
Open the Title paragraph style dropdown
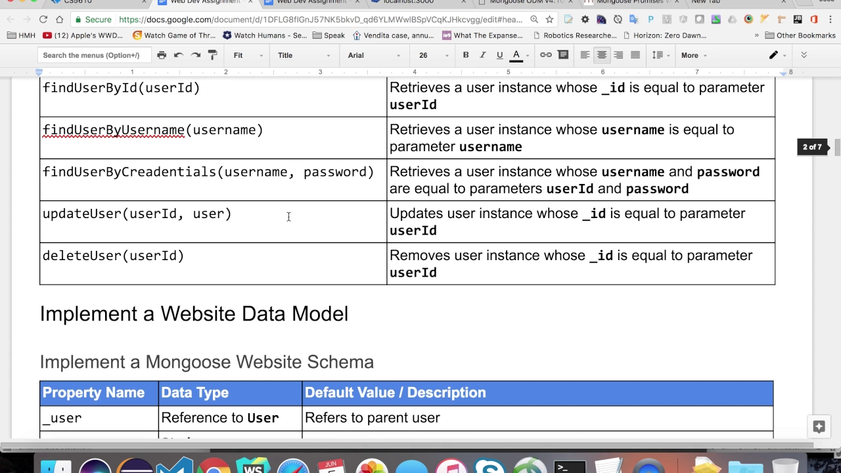click(x=304, y=55)
